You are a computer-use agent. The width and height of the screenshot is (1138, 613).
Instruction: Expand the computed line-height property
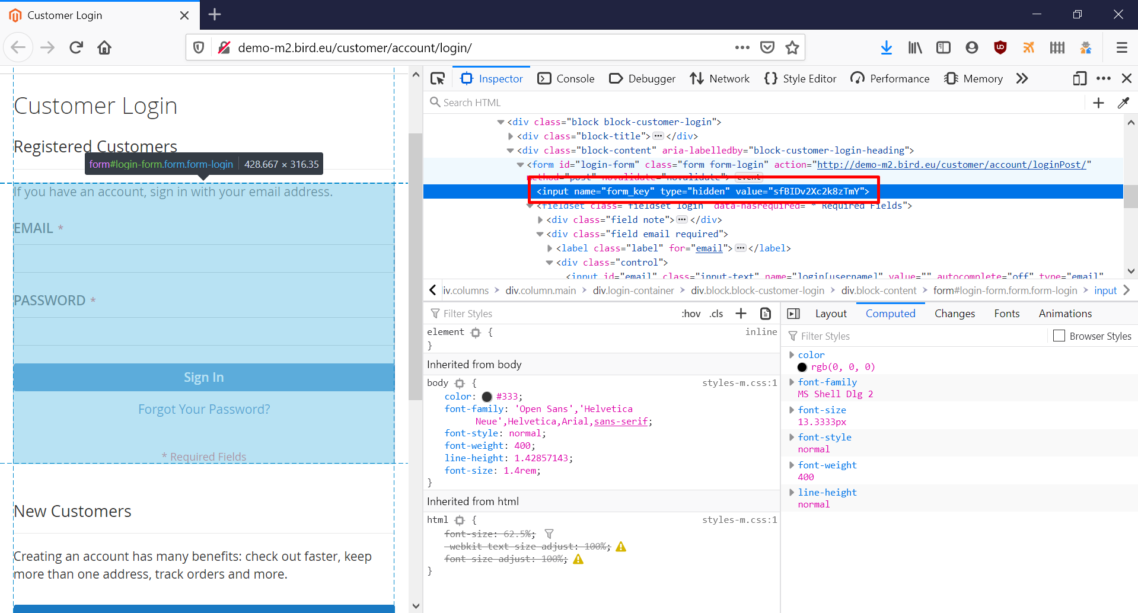[792, 492]
